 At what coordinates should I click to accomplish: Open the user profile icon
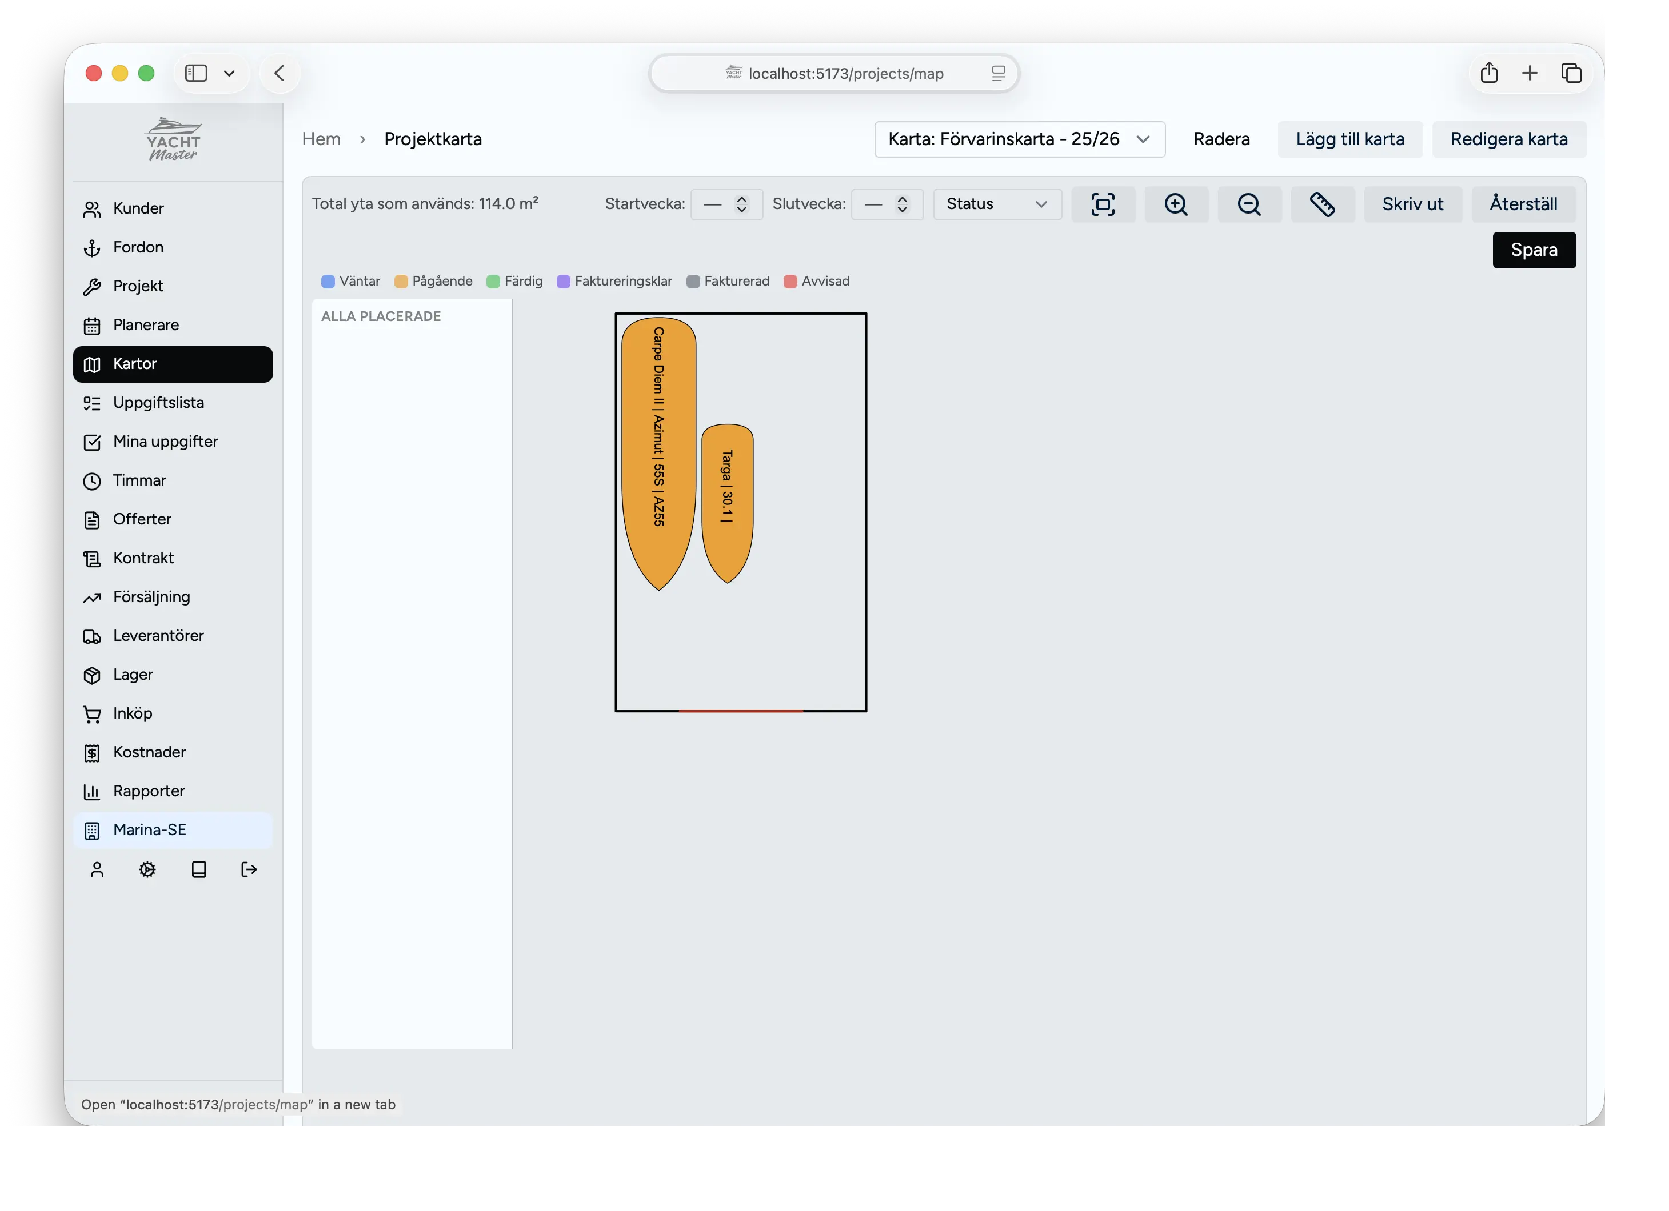pyautogui.click(x=97, y=870)
